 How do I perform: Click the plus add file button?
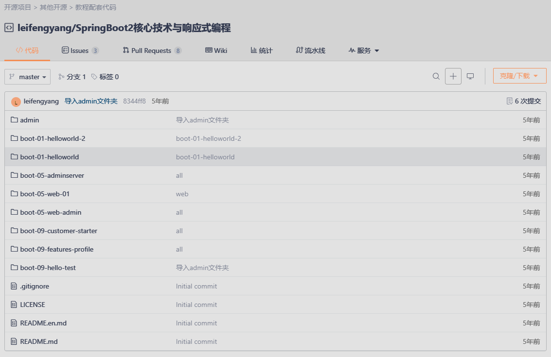point(453,76)
